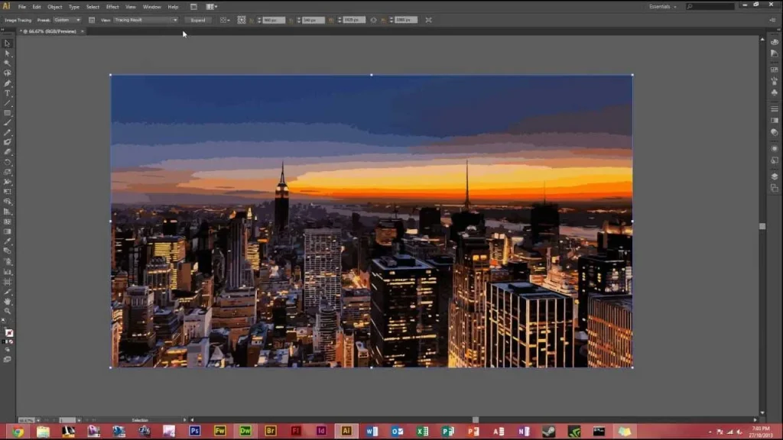The width and height of the screenshot is (783, 440).
Task: Select the Direct Selection tool
Action: (7, 53)
